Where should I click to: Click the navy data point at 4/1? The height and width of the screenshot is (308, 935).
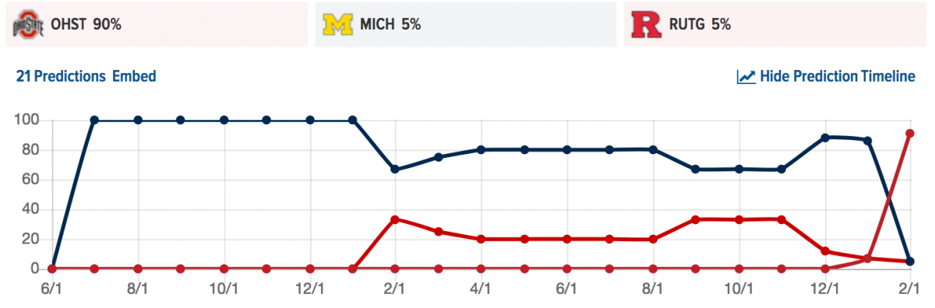point(481,149)
